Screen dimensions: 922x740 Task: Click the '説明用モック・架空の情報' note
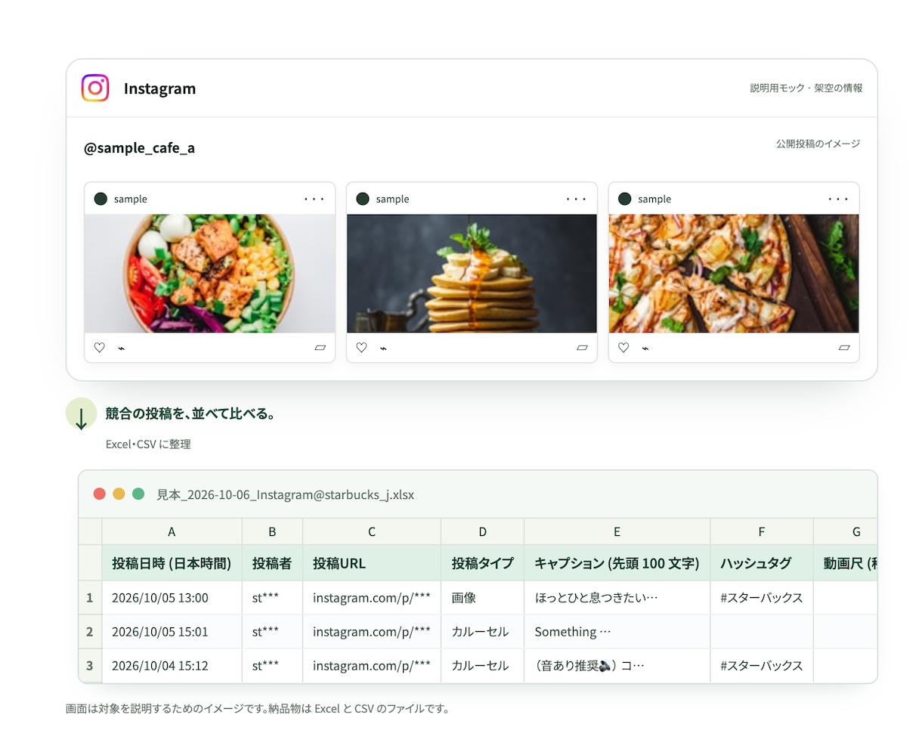click(806, 88)
